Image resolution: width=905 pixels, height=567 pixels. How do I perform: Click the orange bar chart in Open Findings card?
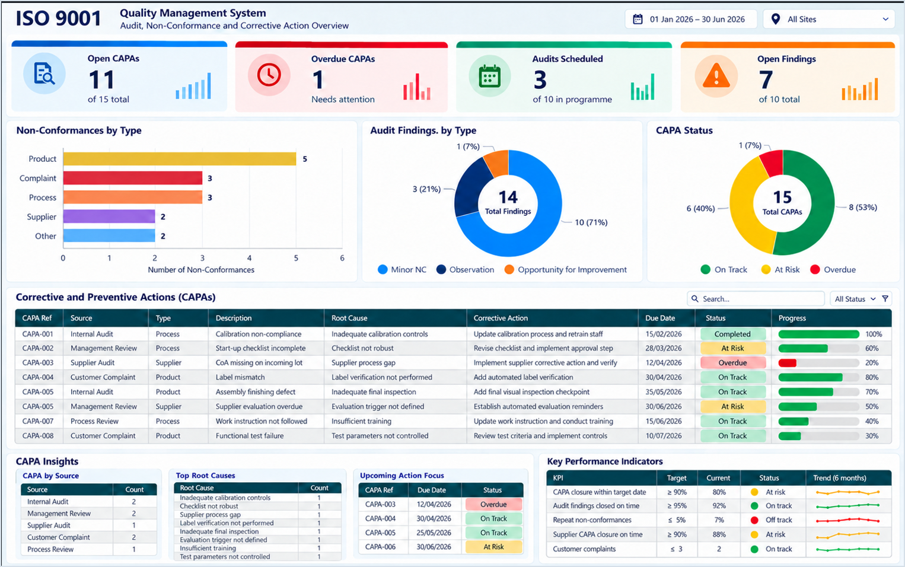click(x=860, y=89)
